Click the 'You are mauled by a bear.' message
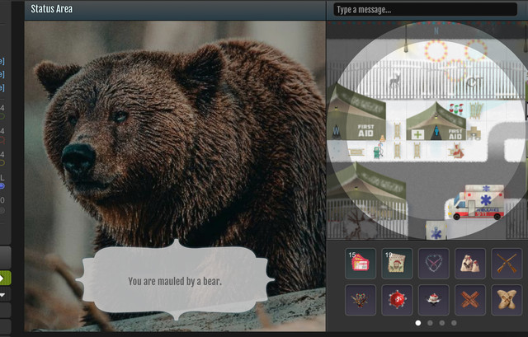 pos(175,281)
